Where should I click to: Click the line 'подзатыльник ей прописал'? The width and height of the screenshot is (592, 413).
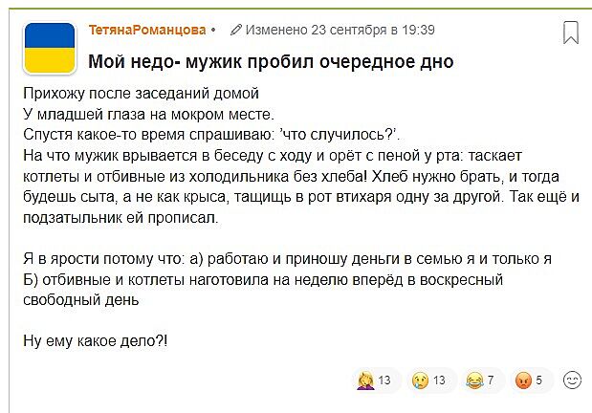pos(120,217)
